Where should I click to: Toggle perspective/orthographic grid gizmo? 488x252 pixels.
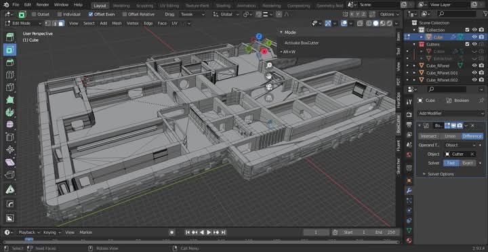(x=269, y=98)
